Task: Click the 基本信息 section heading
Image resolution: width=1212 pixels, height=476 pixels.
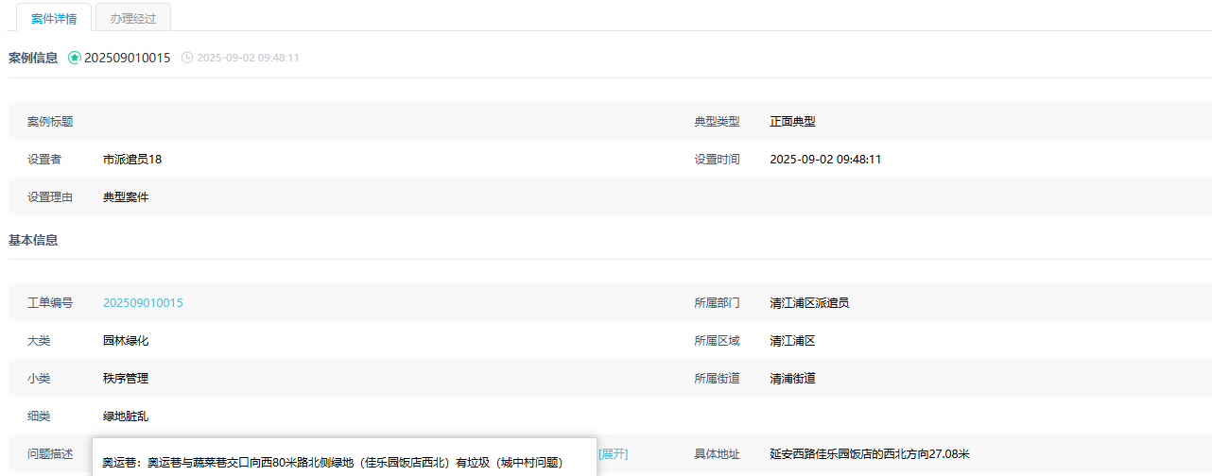Action: [x=33, y=240]
